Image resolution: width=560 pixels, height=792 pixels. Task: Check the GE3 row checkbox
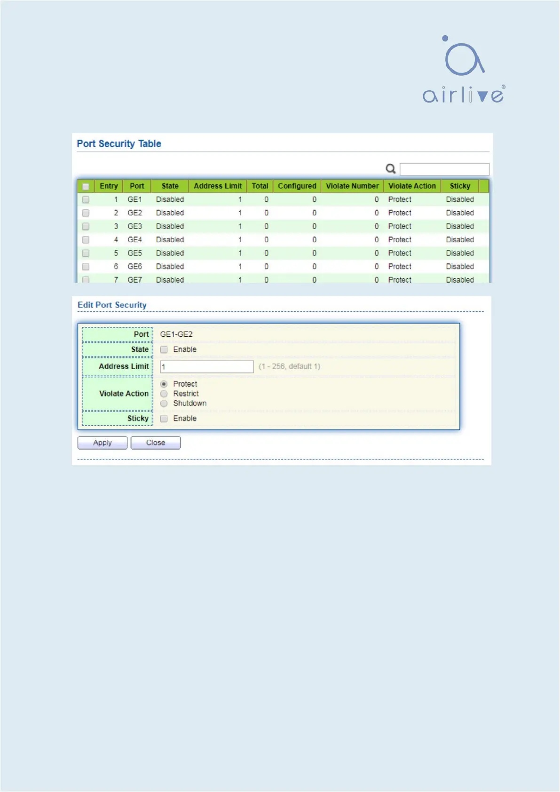tap(86, 226)
